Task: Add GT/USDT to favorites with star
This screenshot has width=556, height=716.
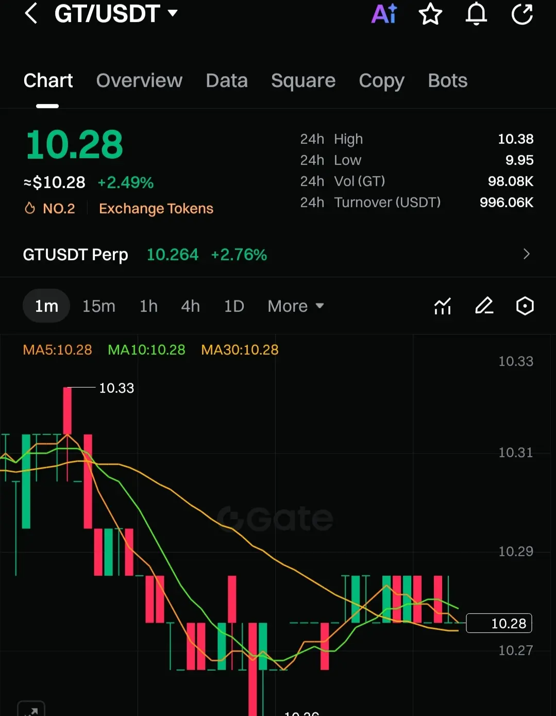Action: pyautogui.click(x=430, y=14)
